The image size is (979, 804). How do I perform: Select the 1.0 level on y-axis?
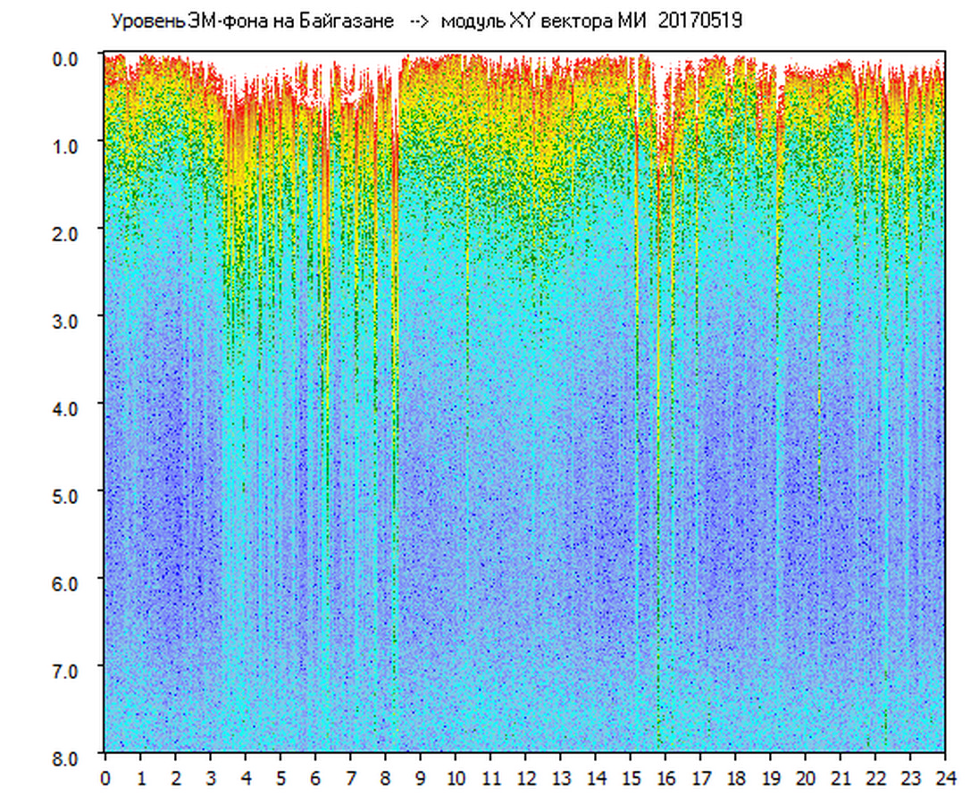(x=68, y=145)
